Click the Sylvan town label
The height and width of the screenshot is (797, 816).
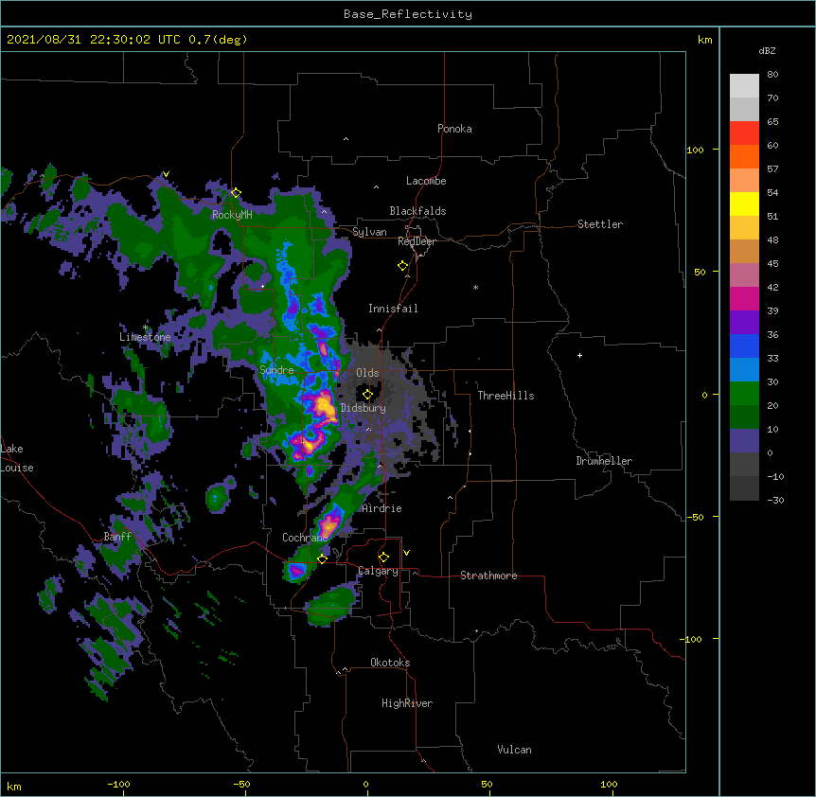coord(369,232)
